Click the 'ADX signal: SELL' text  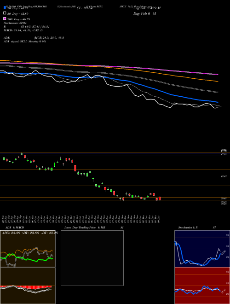pyautogui.click(x=25, y=41)
